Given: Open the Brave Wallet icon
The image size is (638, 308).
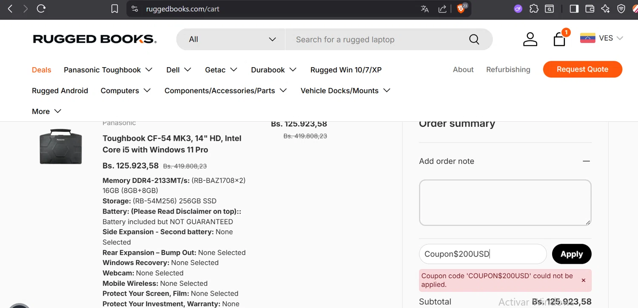Looking at the screenshot, I should click(x=590, y=9).
